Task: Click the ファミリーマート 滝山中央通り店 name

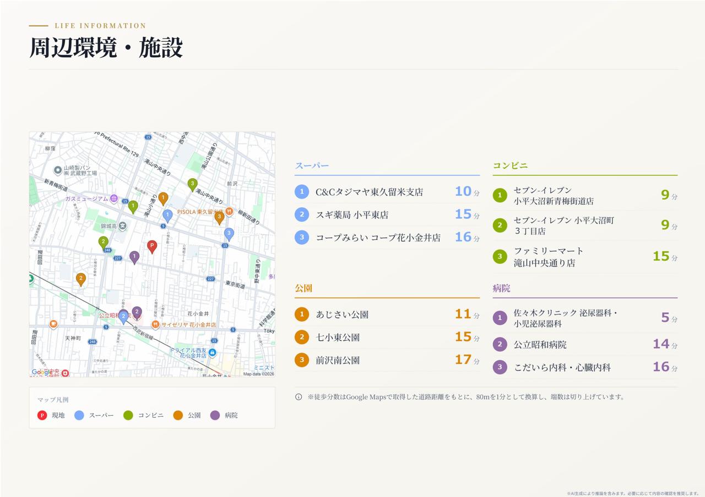Action: (549, 257)
